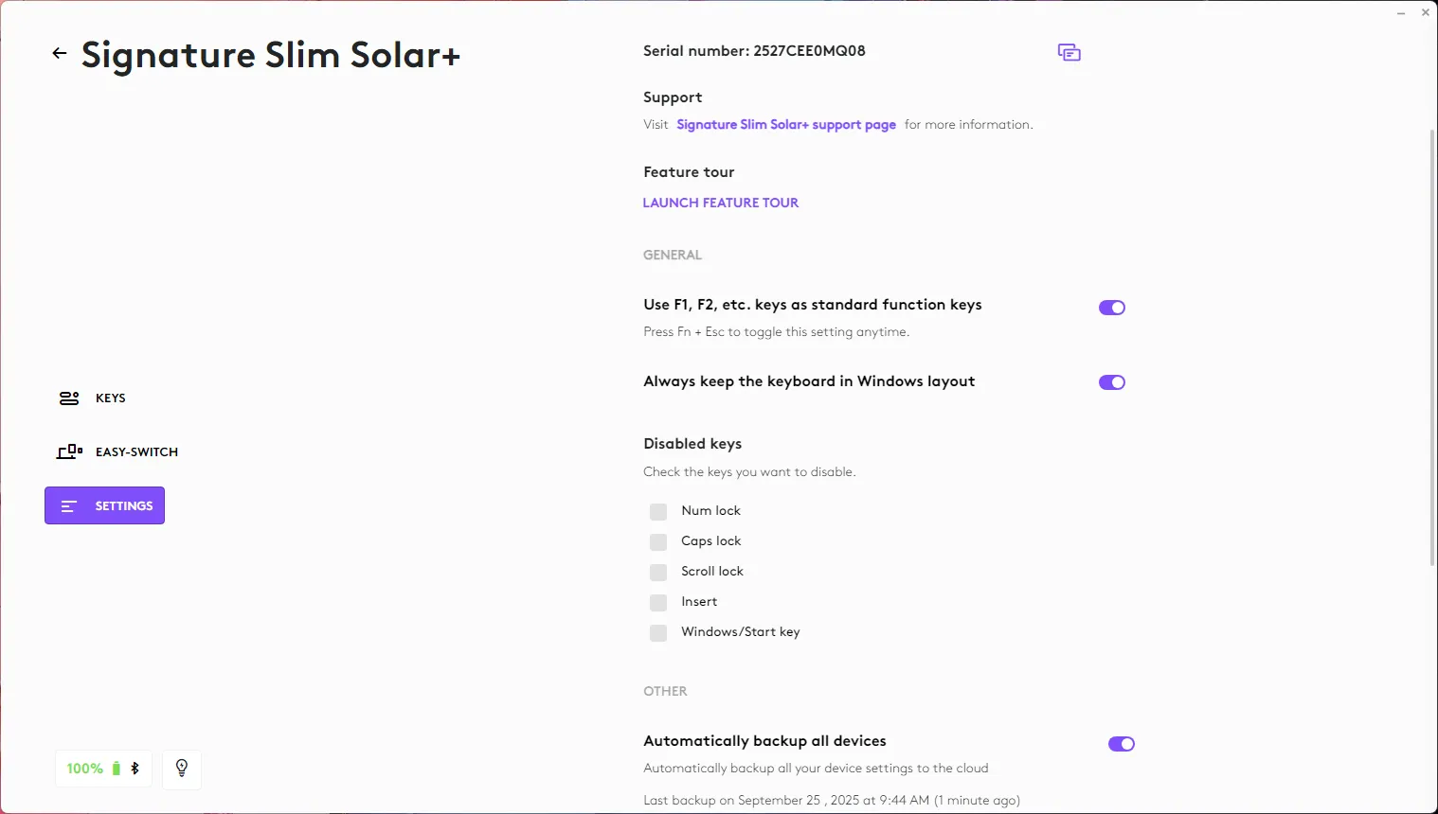Click the Last backup on September 25 text

832,801
